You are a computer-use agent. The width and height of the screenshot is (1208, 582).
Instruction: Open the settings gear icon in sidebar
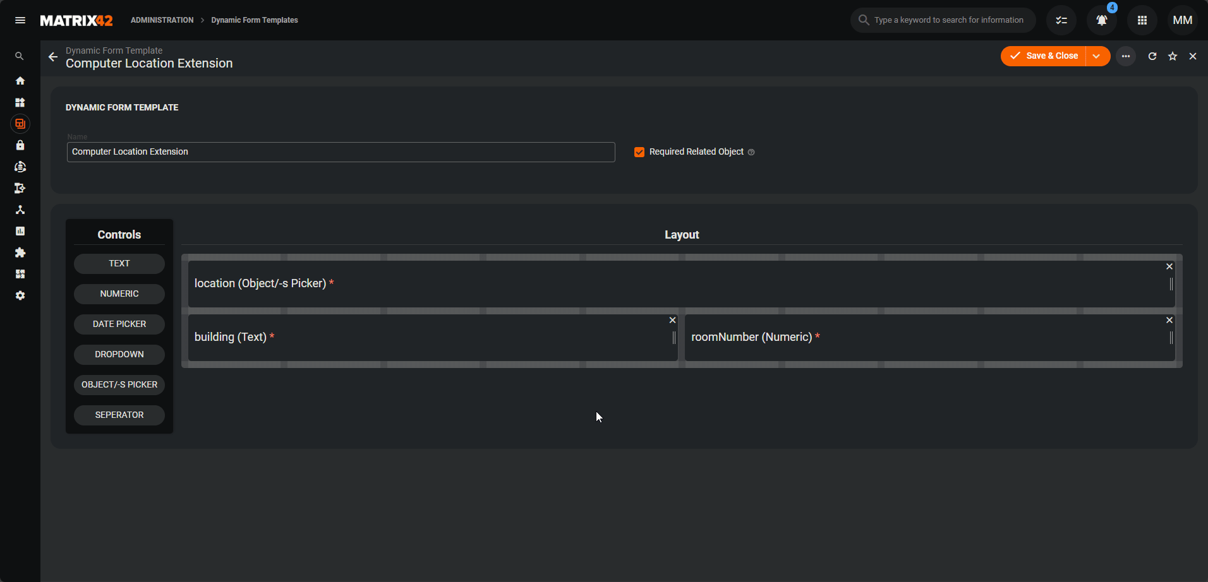click(x=20, y=295)
